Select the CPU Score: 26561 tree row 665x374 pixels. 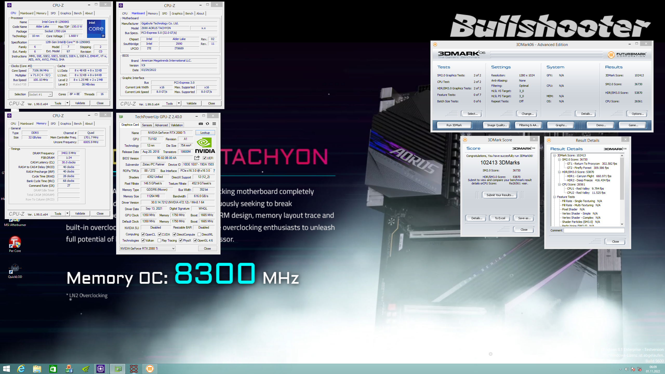click(573, 184)
